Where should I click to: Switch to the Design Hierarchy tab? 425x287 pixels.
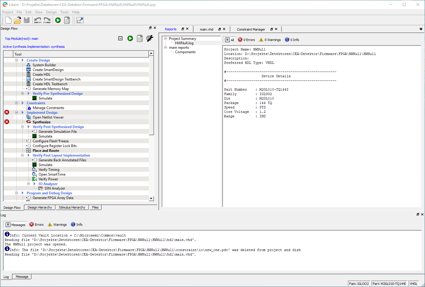pos(40,207)
